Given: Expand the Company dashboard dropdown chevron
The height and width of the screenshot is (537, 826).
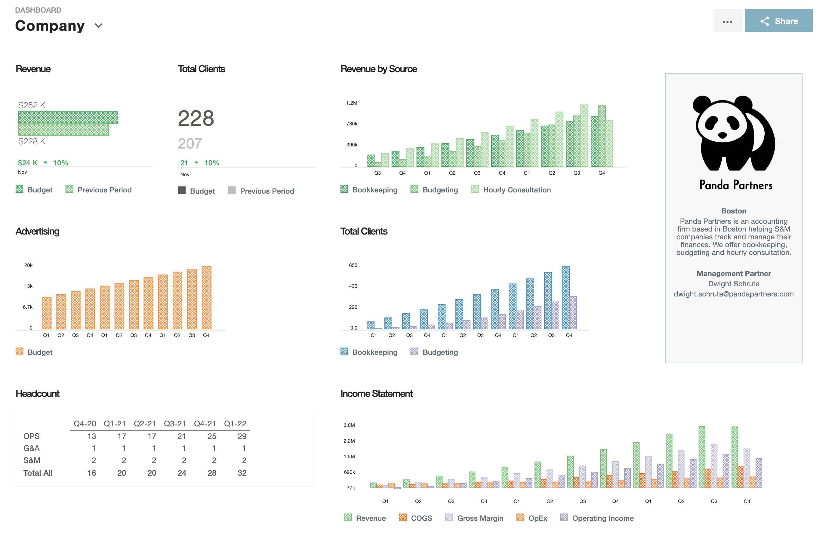Looking at the screenshot, I should click(x=99, y=26).
